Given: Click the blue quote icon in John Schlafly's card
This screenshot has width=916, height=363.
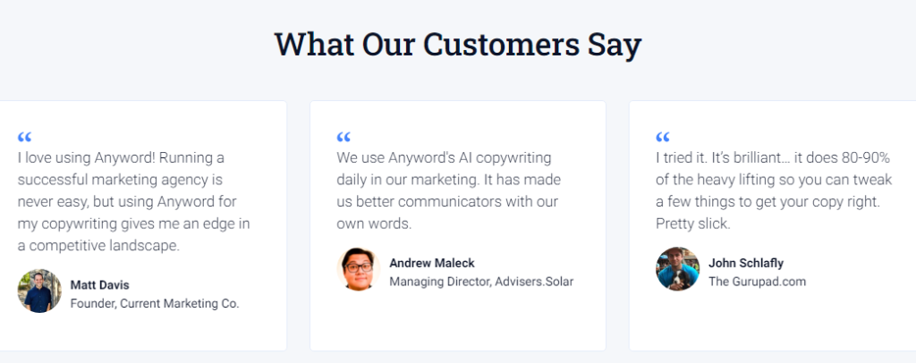Looking at the screenshot, I should click(x=663, y=138).
